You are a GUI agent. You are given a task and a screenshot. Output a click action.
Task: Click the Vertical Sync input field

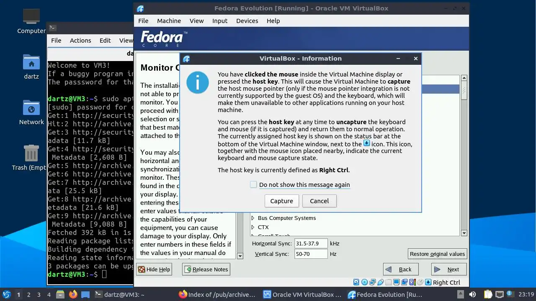pos(311,254)
